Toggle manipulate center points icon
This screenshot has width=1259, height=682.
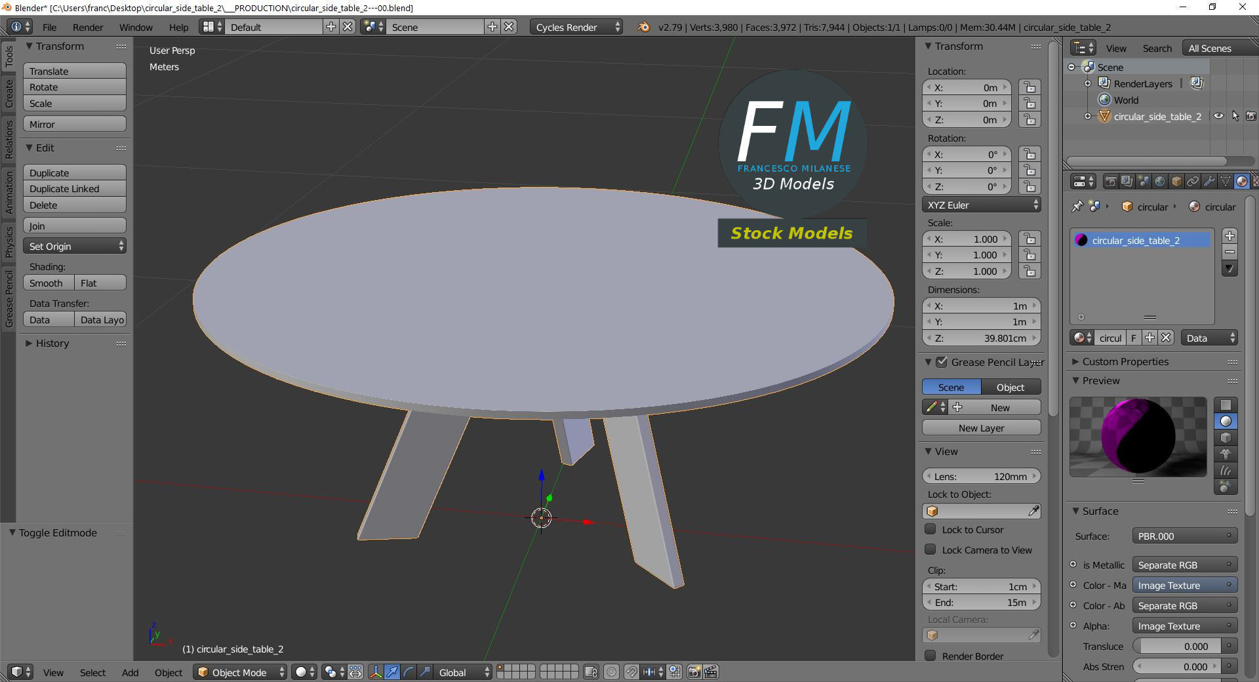pyautogui.click(x=355, y=672)
